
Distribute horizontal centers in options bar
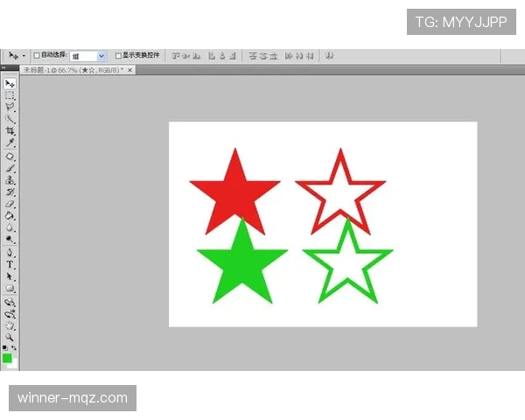(299, 56)
